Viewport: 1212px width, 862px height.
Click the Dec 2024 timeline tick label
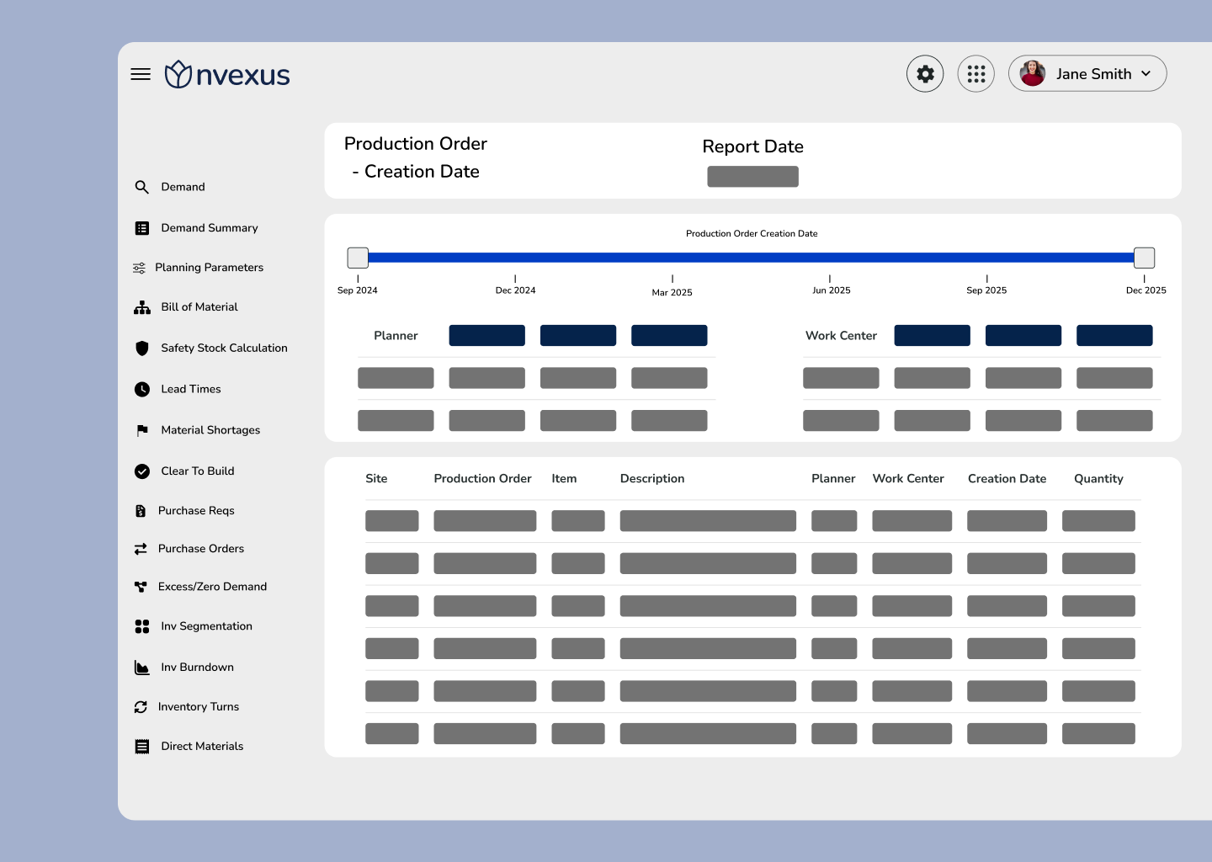tap(515, 290)
